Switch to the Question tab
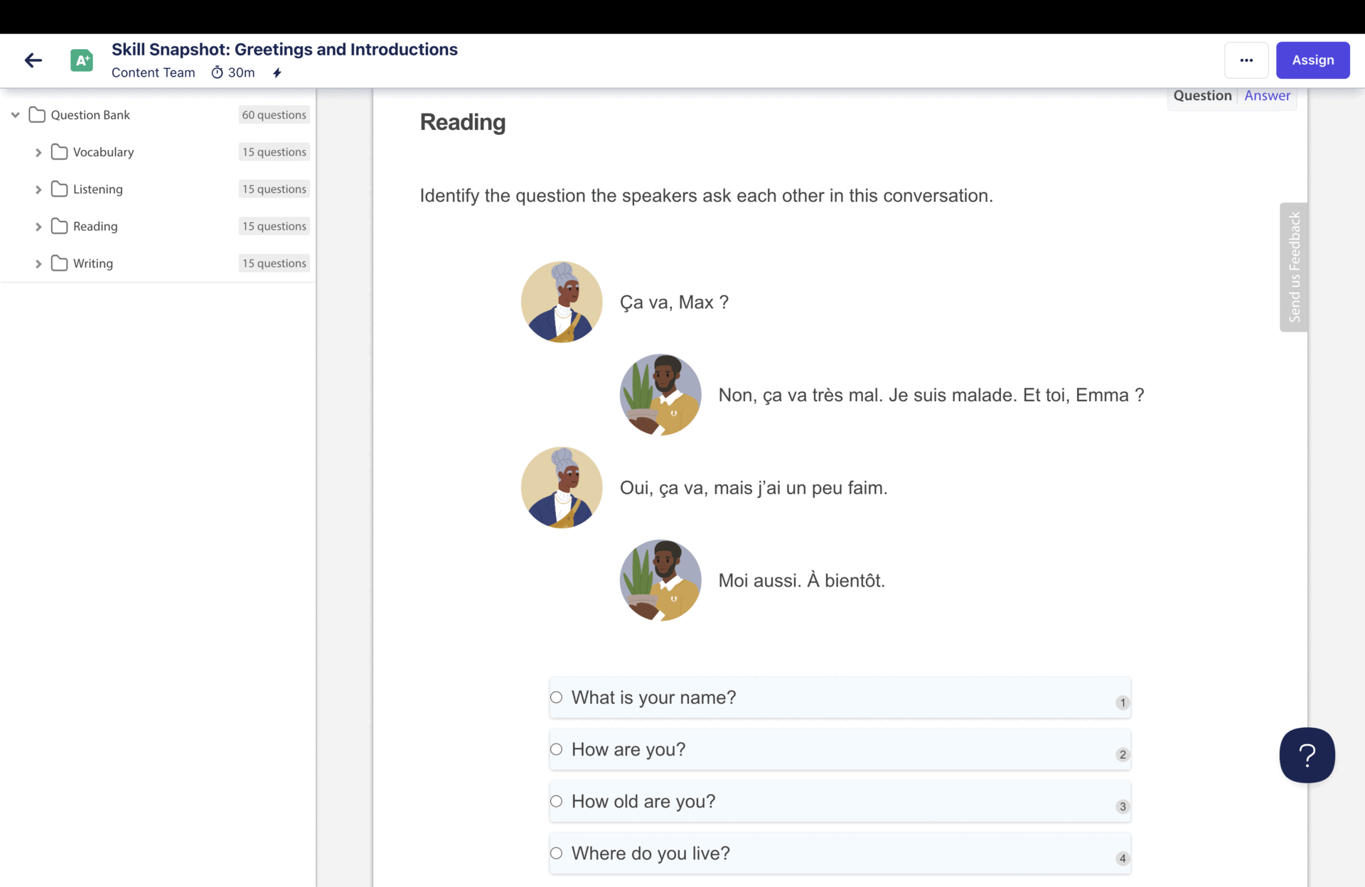Screen dimensions: 1365x887 coord(1202,96)
